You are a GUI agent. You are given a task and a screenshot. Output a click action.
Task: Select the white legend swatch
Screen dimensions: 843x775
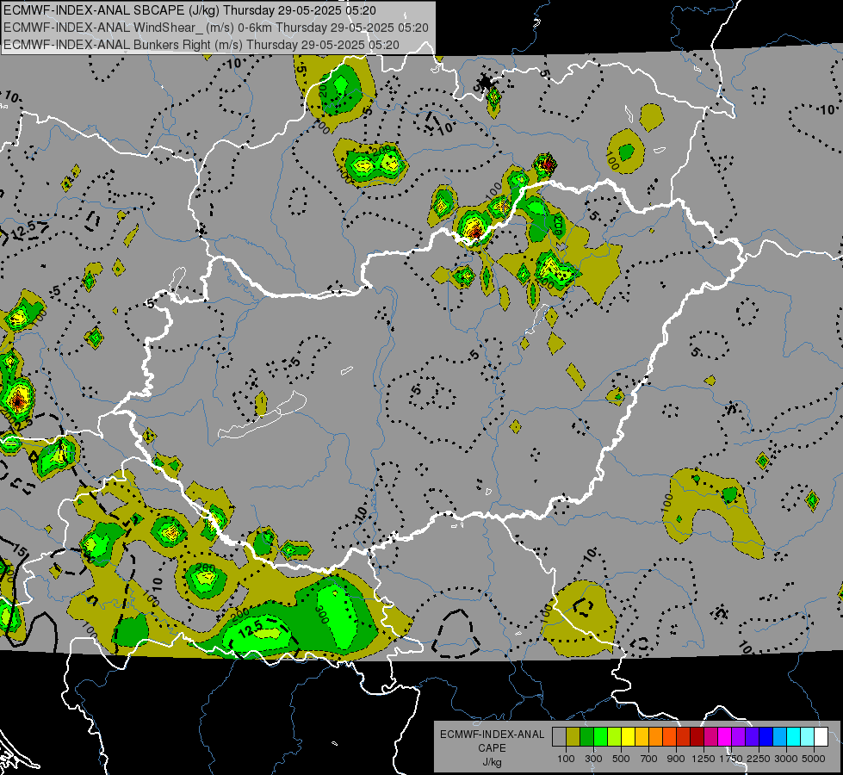[821, 737]
